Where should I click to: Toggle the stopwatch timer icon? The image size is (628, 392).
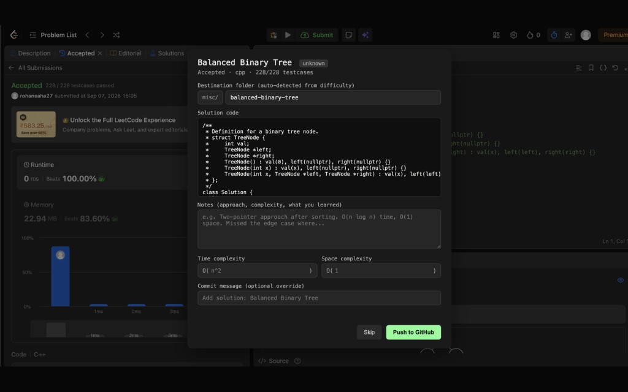(554, 35)
